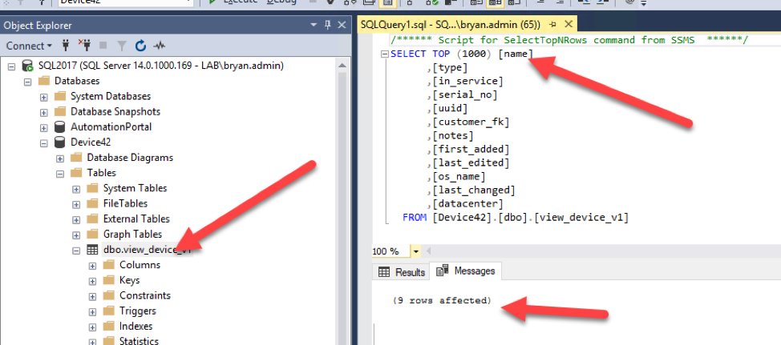Select the SQL2017 server node icon
The image size is (781, 345).
tap(27, 66)
